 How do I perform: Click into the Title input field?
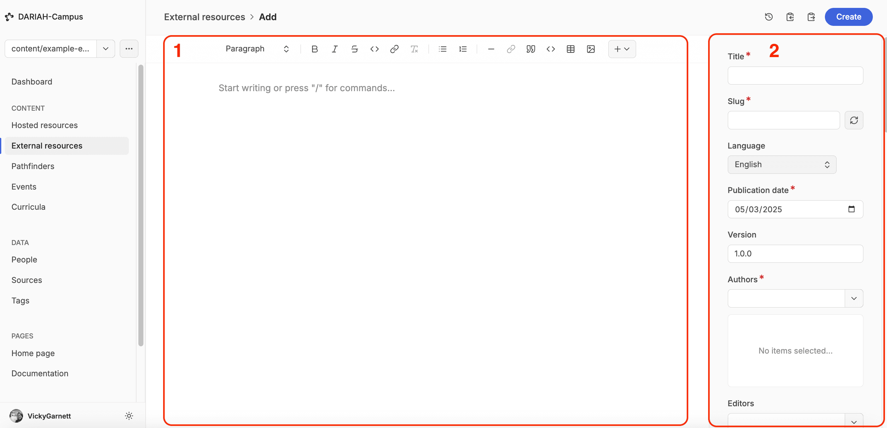point(795,75)
